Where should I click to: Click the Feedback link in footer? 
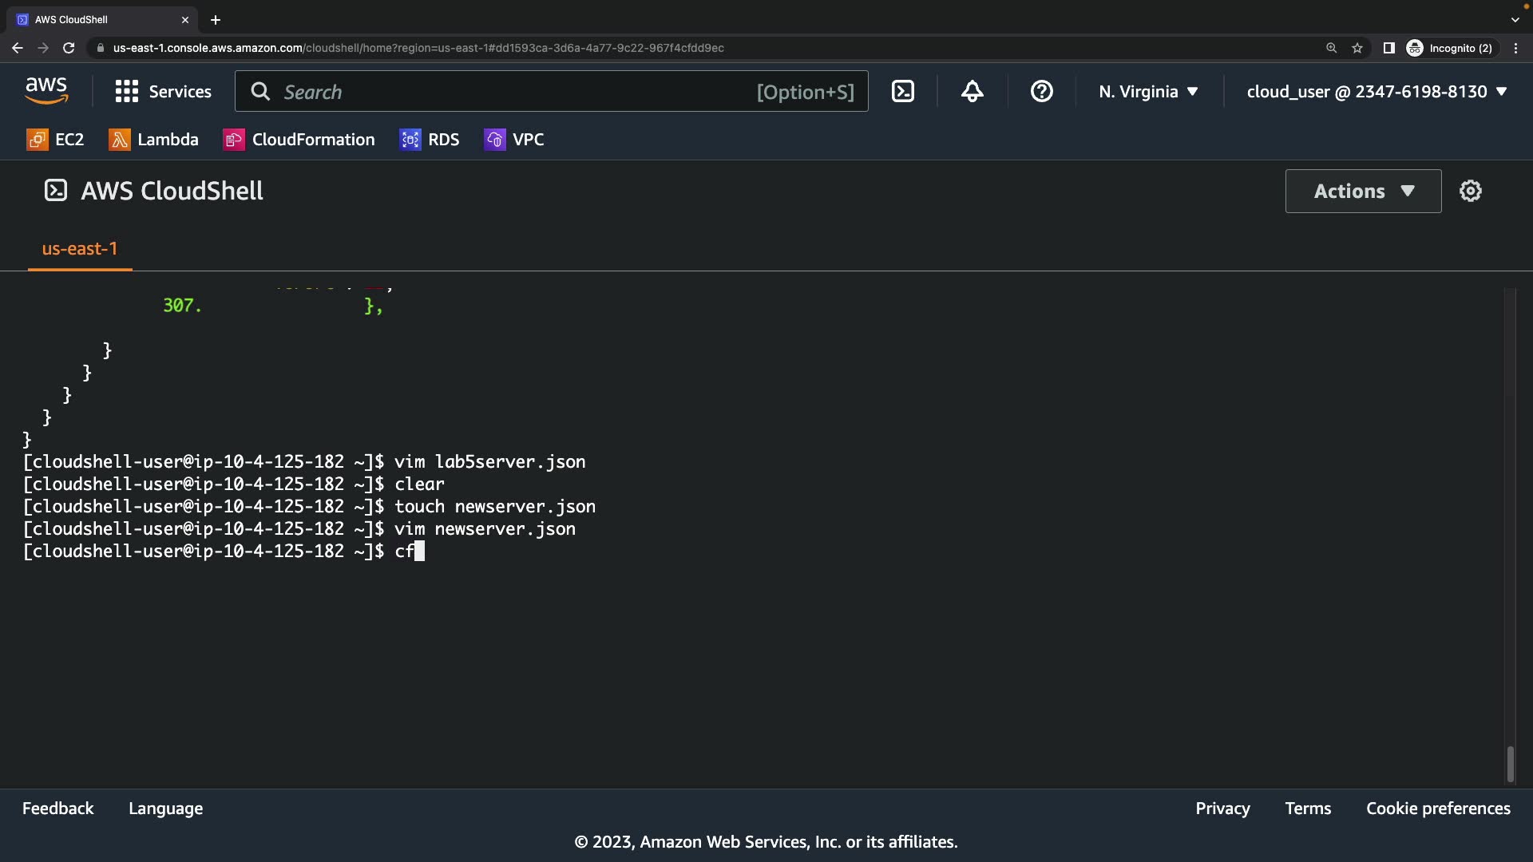(x=57, y=809)
